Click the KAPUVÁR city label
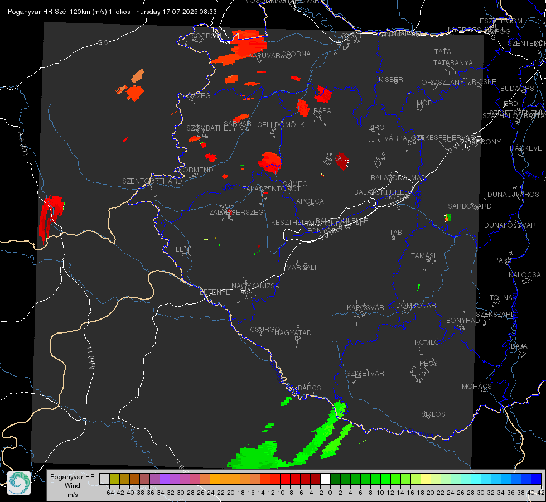546x502 pixels. 264,56
